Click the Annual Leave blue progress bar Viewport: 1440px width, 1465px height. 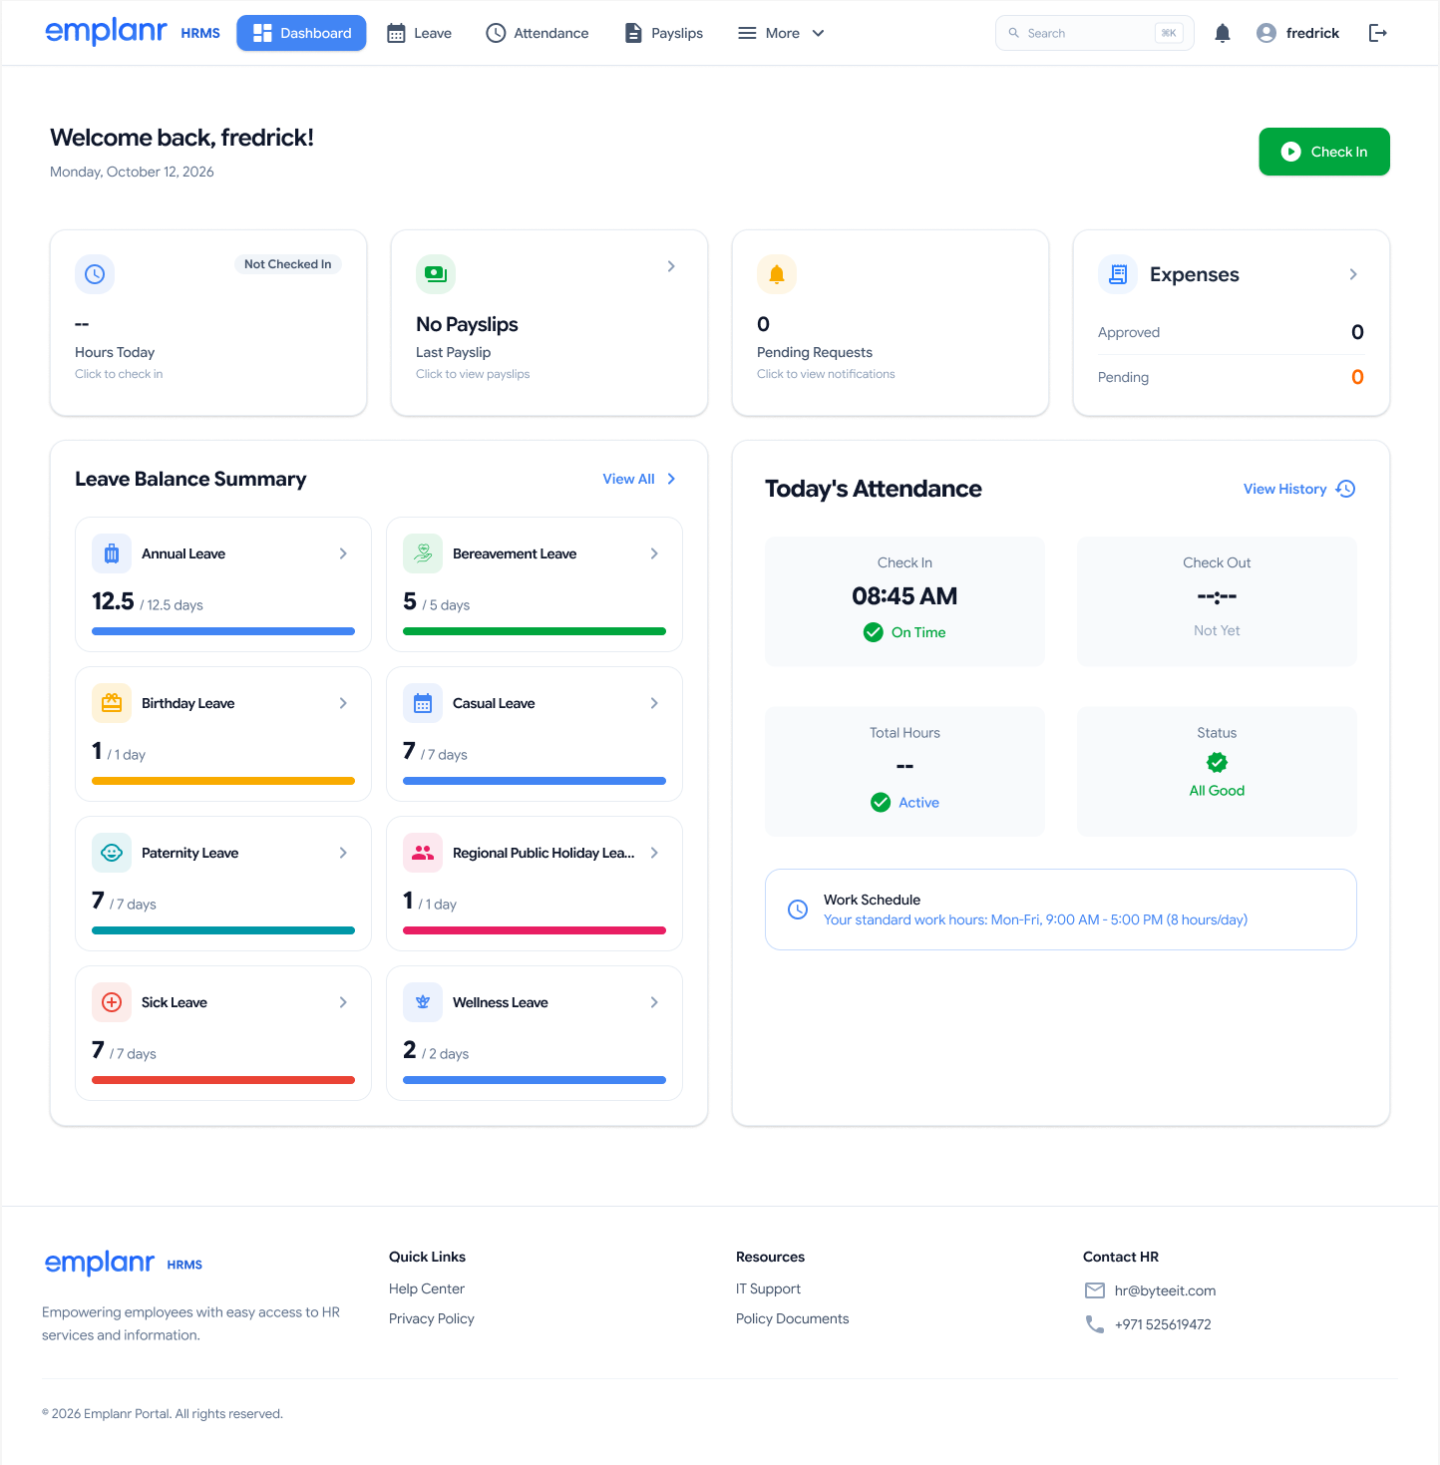(223, 631)
